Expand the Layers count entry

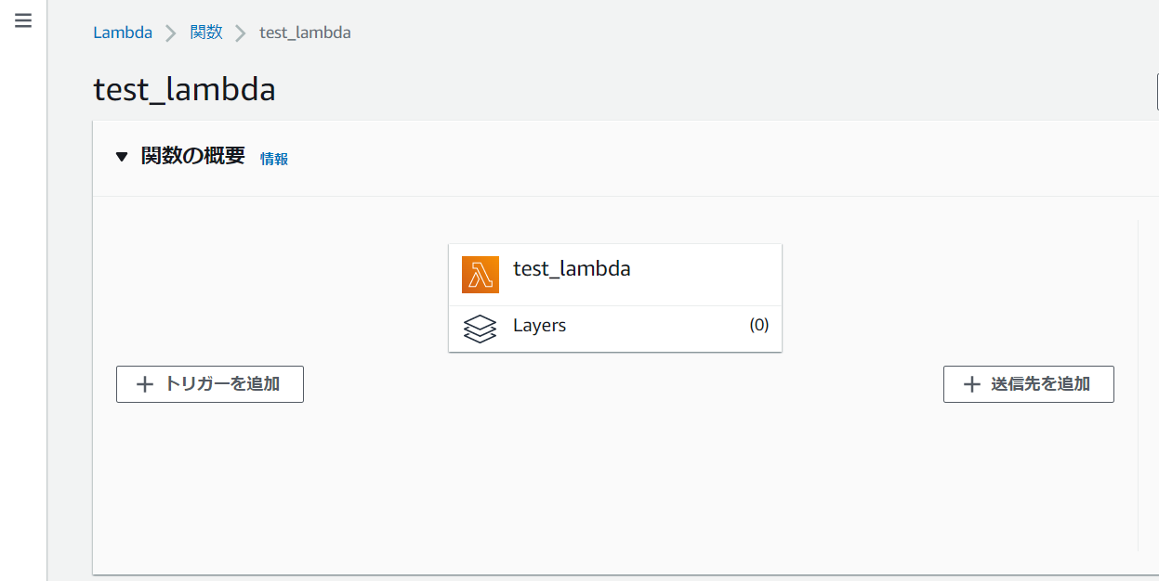coord(759,325)
